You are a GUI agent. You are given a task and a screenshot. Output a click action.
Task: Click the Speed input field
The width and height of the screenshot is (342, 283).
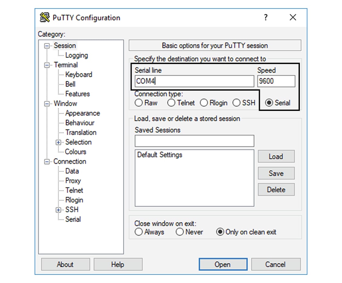click(x=276, y=81)
